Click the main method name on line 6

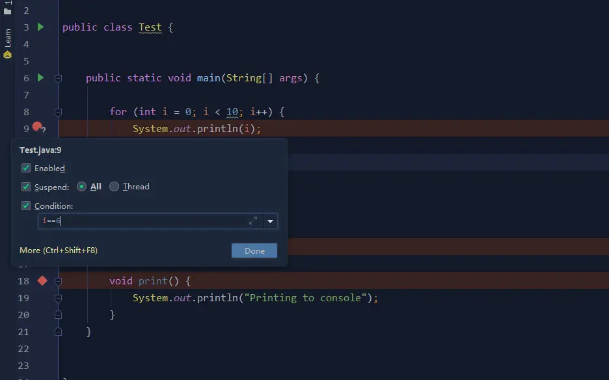[209, 78]
